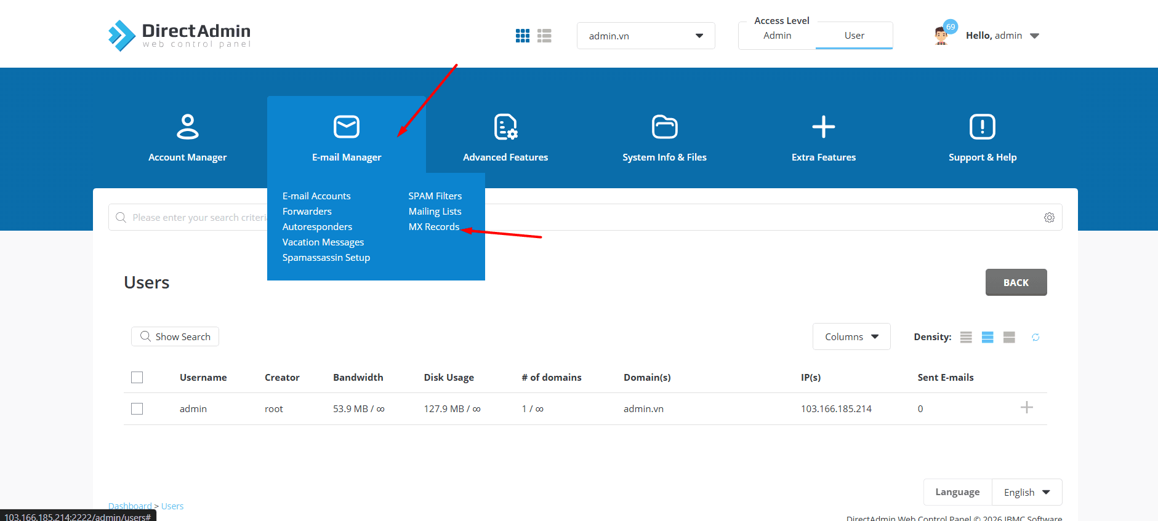1158x521 pixels.
Task: Click the Show Search button
Action: click(175, 336)
